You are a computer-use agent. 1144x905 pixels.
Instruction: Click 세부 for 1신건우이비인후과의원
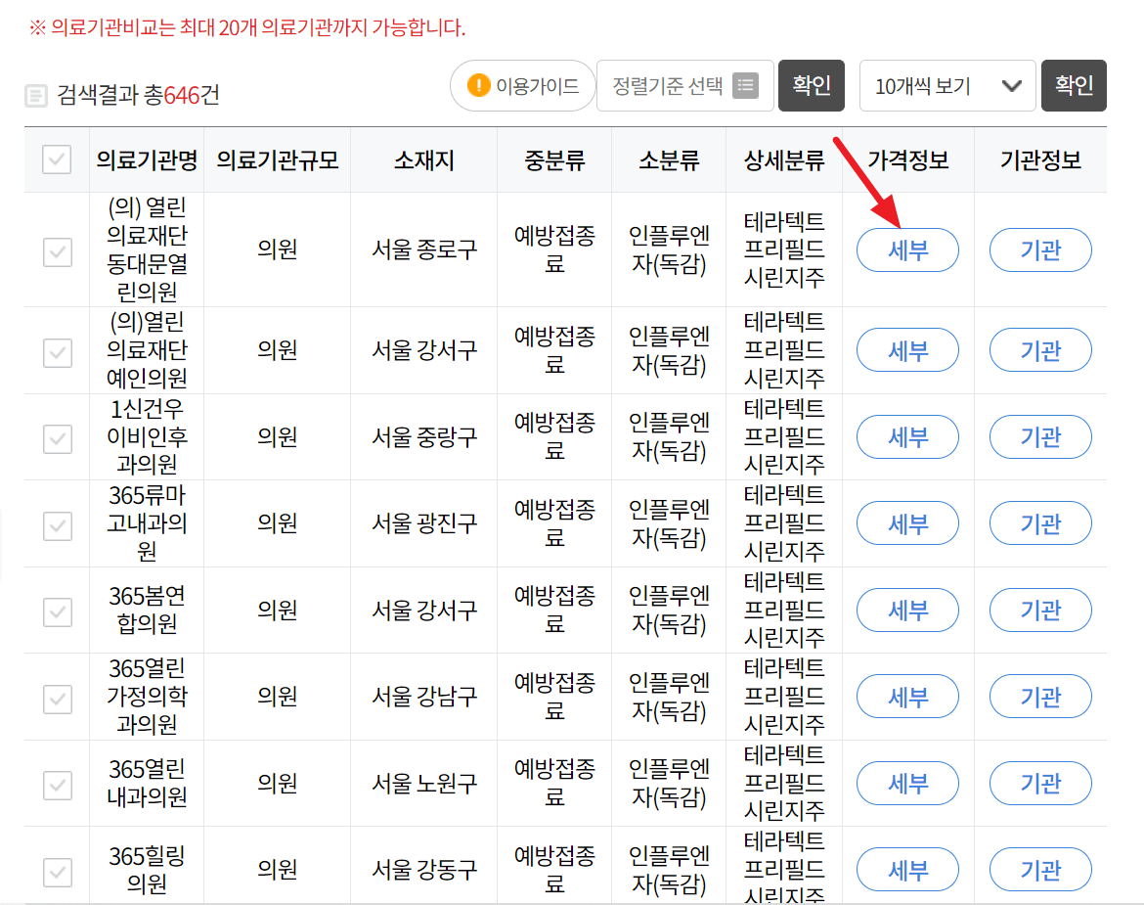coord(906,436)
